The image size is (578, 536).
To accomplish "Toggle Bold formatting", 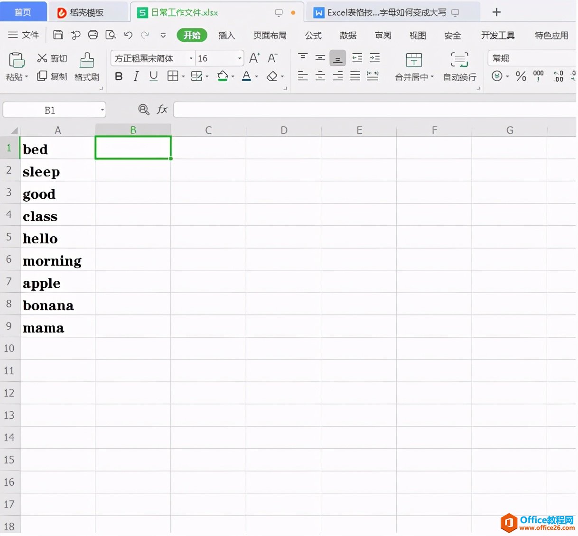I will 119,76.
